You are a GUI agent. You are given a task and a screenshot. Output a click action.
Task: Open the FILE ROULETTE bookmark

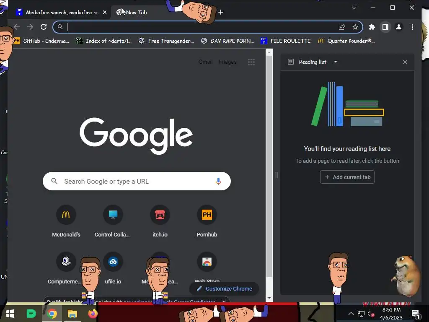click(286, 41)
